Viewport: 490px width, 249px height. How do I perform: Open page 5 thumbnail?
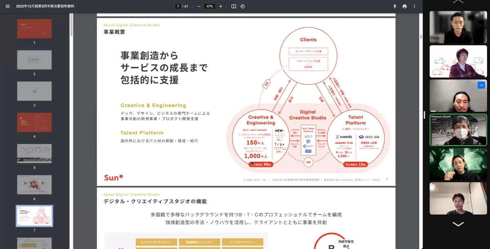click(34, 153)
